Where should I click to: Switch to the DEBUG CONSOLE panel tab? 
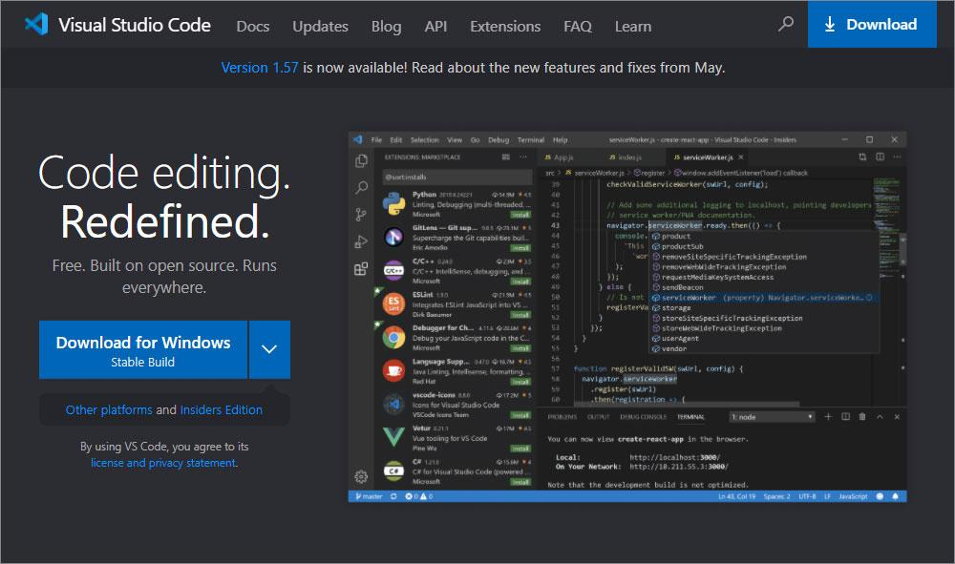643,417
